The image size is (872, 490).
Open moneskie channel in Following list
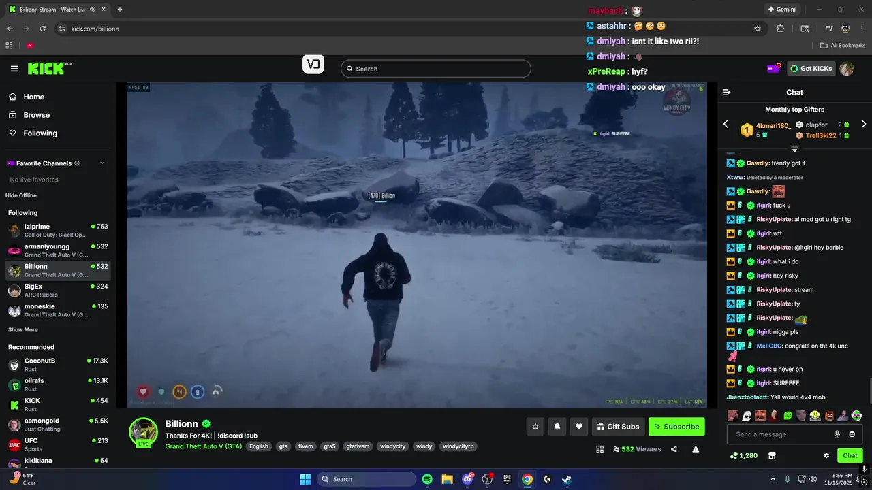pyautogui.click(x=58, y=310)
